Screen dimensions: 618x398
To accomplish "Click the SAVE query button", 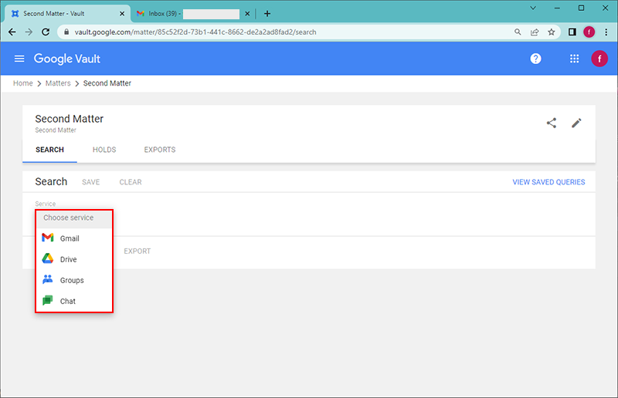I will pos(90,182).
